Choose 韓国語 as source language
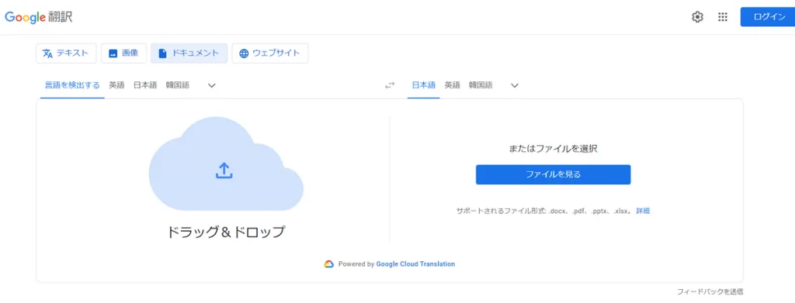 click(x=178, y=85)
